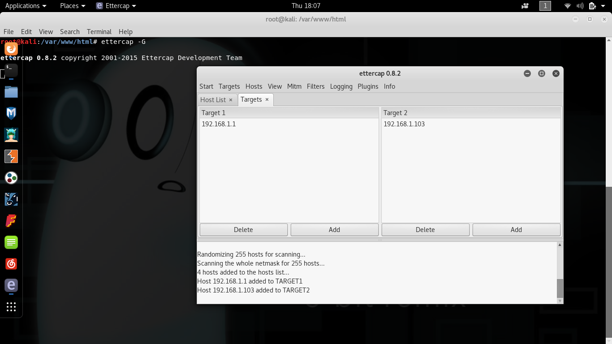Open the Plugins menu in Ettercap
This screenshot has width=612, height=344.
coord(368,86)
